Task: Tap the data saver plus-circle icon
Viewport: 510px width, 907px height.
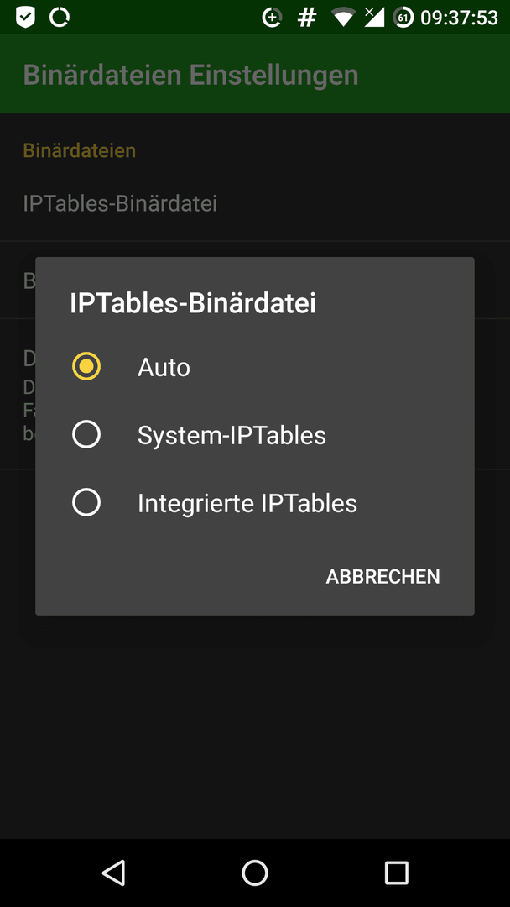Action: point(272,18)
